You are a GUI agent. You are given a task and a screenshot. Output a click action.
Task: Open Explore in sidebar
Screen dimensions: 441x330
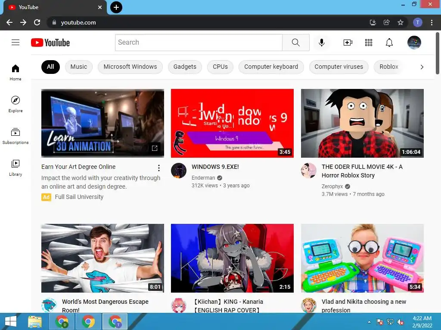(16, 104)
